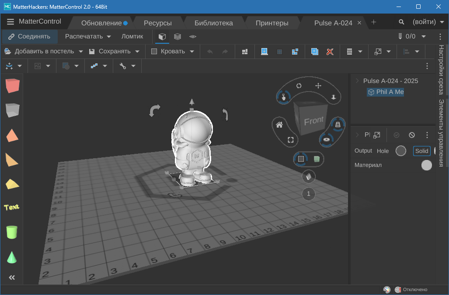Expand the Распечатать dropdown arrow

coord(109,37)
